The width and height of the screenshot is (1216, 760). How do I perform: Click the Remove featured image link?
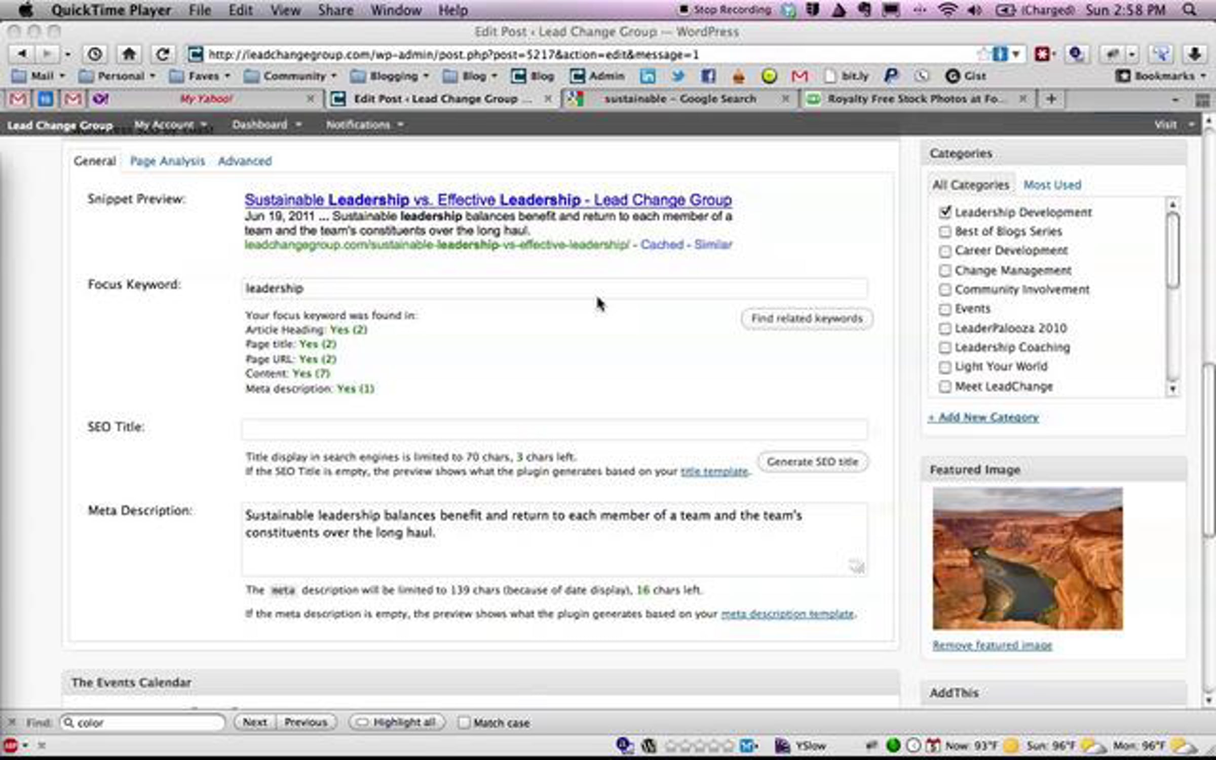tap(992, 645)
